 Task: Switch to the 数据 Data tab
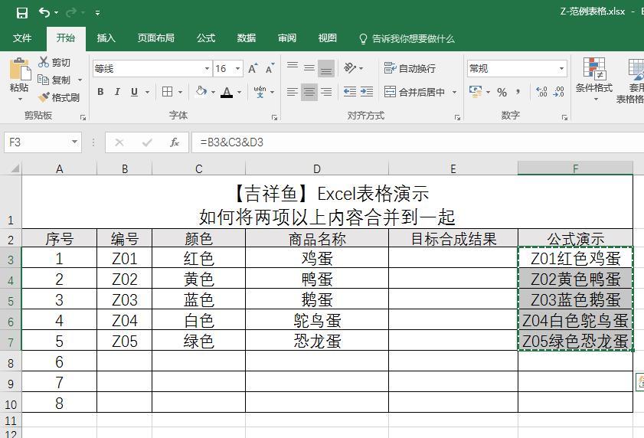(x=247, y=38)
